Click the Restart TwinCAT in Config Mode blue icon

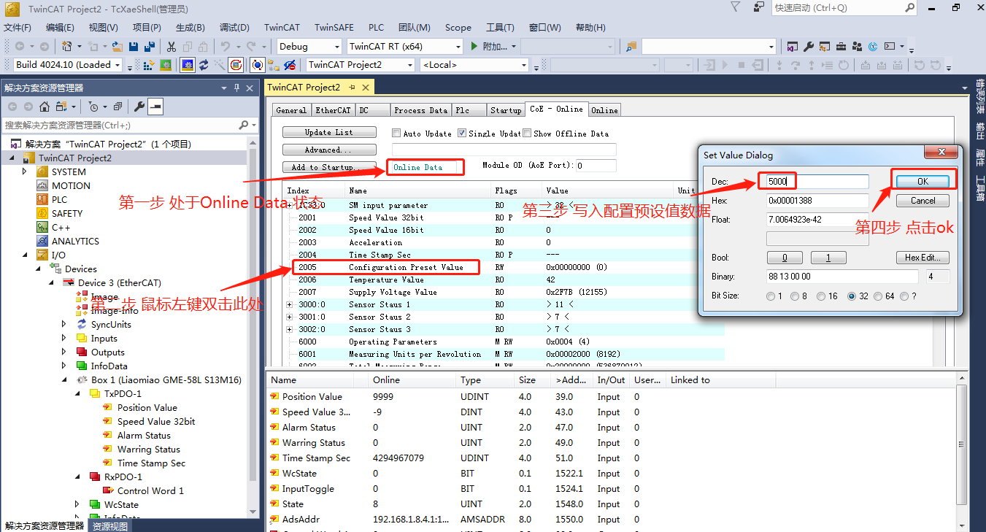coord(188,65)
